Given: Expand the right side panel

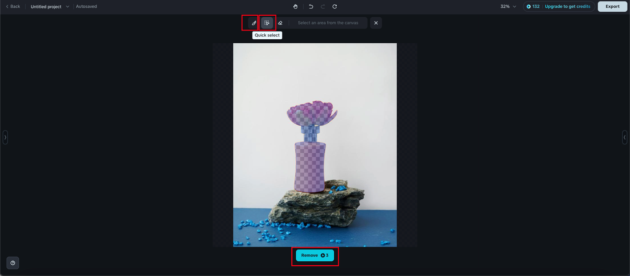Looking at the screenshot, I should coord(625,137).
